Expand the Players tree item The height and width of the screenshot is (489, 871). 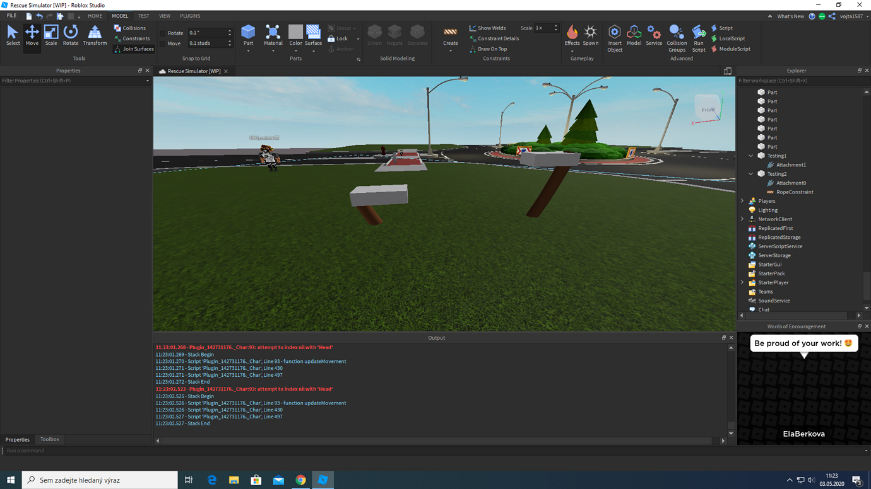click(x=742, y=200)
